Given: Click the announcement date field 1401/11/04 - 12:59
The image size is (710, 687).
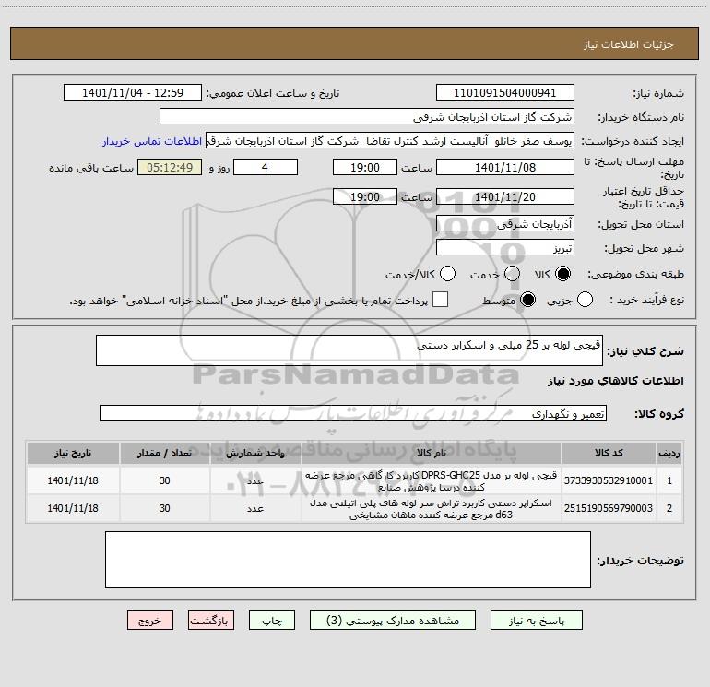Looking at the screenshot, I should (133, 93).
